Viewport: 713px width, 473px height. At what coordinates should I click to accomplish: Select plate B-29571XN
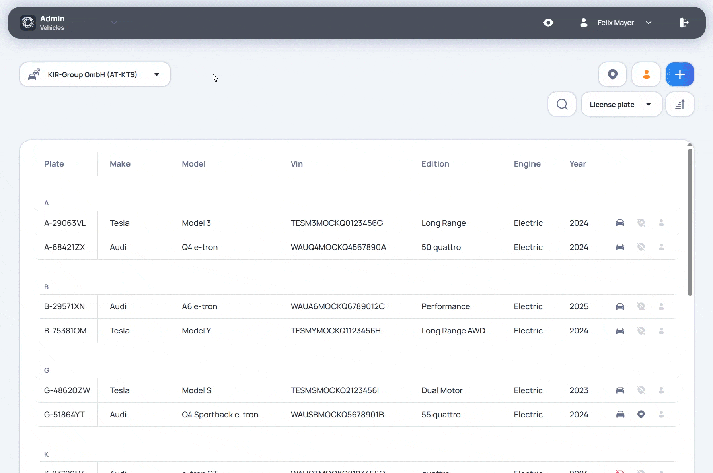(x=64, y=306)
